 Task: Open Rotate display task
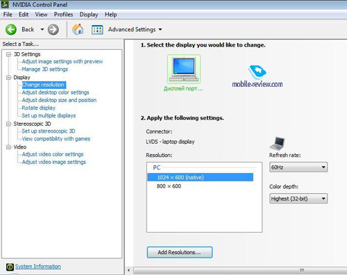[39, 108]
